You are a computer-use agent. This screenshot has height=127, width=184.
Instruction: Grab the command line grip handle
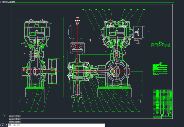pos(1,125)
